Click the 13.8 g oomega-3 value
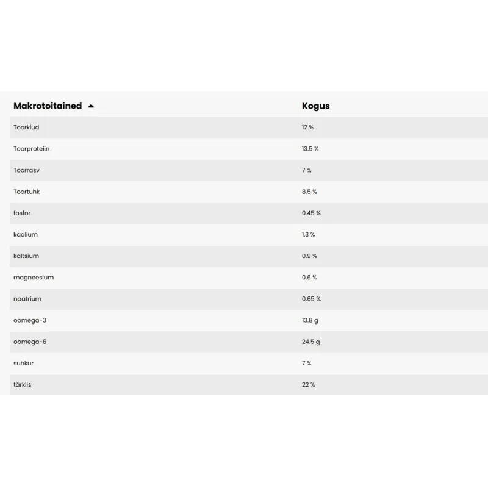Viewport: 488px width, 488px height. (310, 320)
